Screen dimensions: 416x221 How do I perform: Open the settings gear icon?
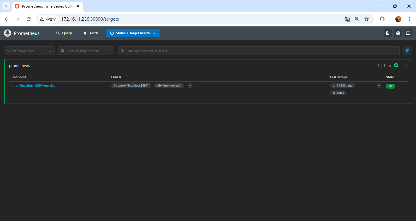398,33
